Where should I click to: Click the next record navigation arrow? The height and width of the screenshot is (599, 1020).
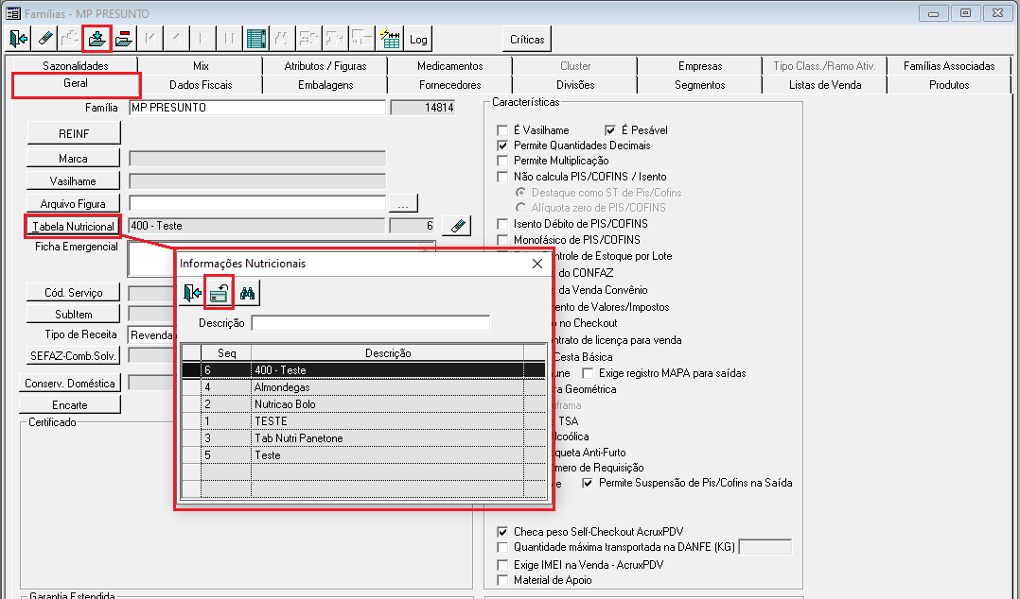coord(202,39)
